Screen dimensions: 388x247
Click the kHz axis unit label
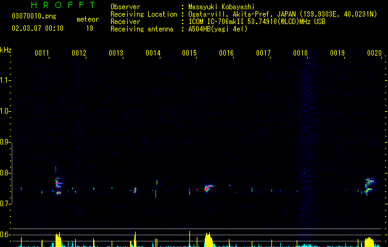click(6, 50)
